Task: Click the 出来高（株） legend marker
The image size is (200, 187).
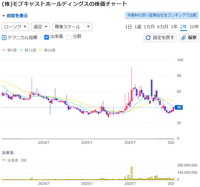Action: [4, 160]
